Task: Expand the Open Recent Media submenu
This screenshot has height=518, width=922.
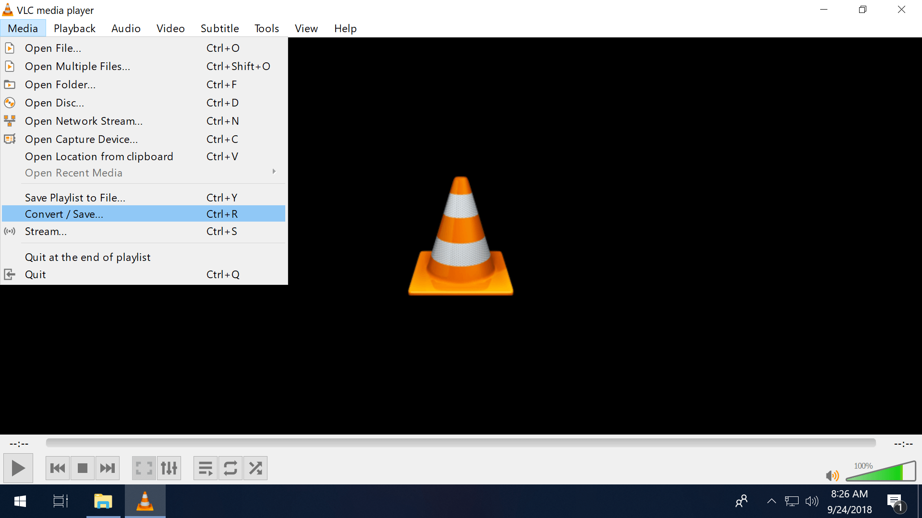Action: 73,173
